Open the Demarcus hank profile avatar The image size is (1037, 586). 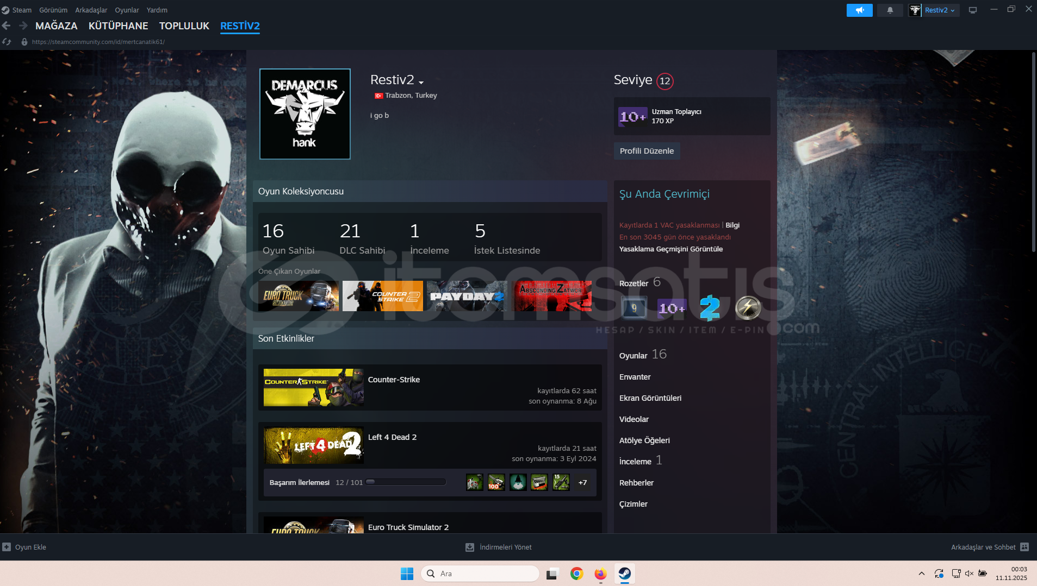tap(305, 114)
